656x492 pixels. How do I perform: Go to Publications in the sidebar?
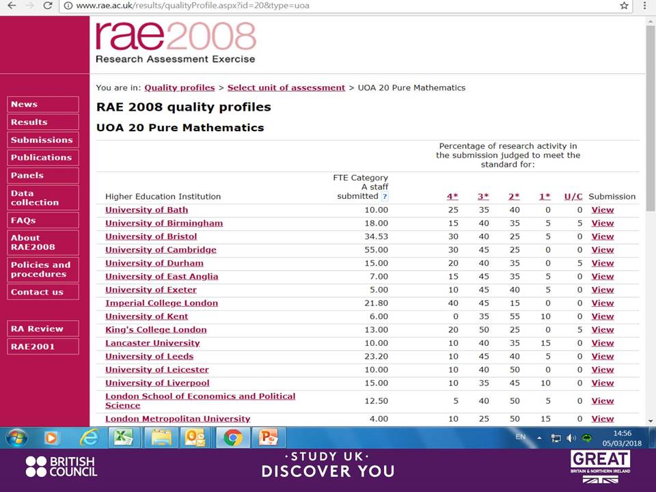42,158
